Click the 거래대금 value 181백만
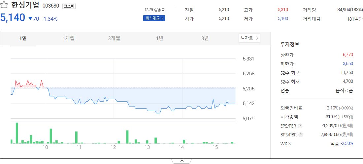Image resolution: width=363 pixels, height=164 pixels. pyautogui.click(x=355, y=19)
